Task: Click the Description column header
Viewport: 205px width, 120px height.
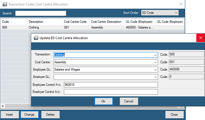Action: pyautogui.click(x=45, y=22)
